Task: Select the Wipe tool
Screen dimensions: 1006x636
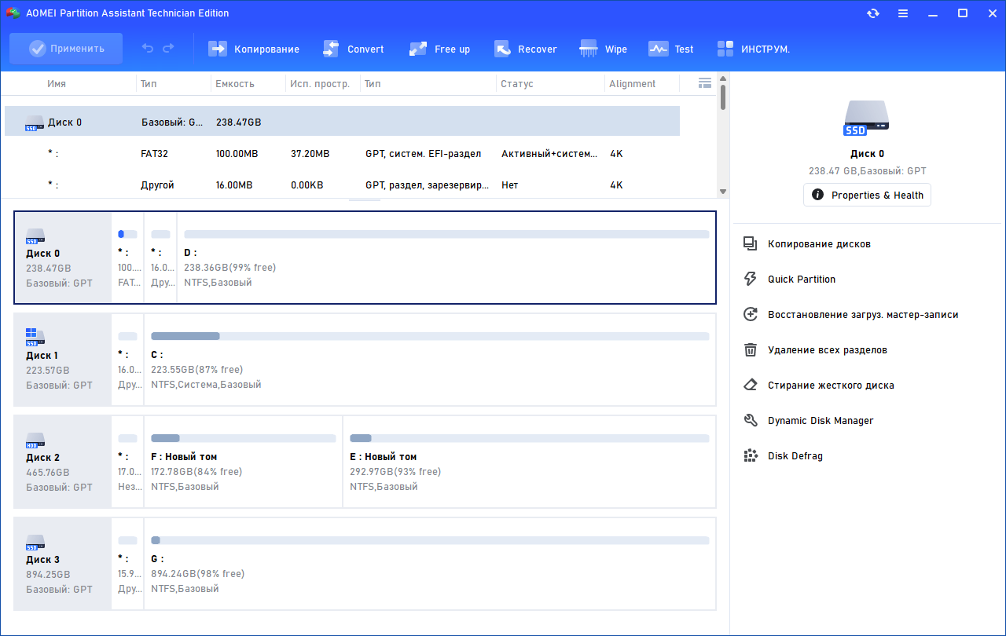Action: click(589, 49)
